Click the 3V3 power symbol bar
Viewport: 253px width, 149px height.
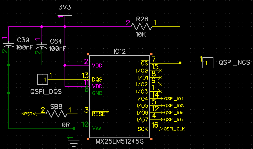click(x=65, y=15)
